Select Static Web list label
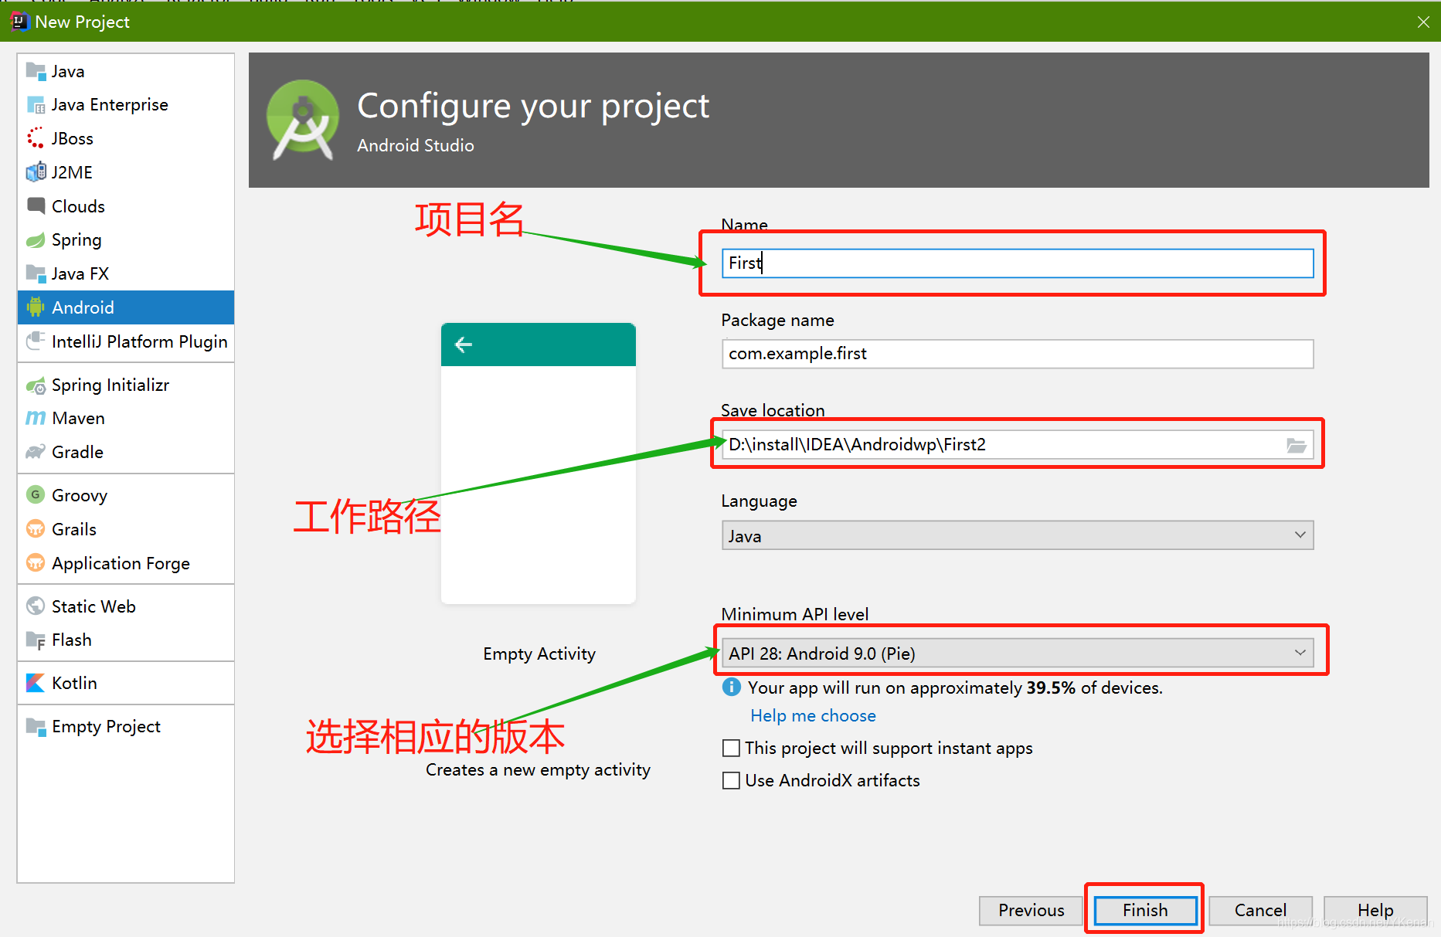The image size is (1441, 937). (93, 606)
